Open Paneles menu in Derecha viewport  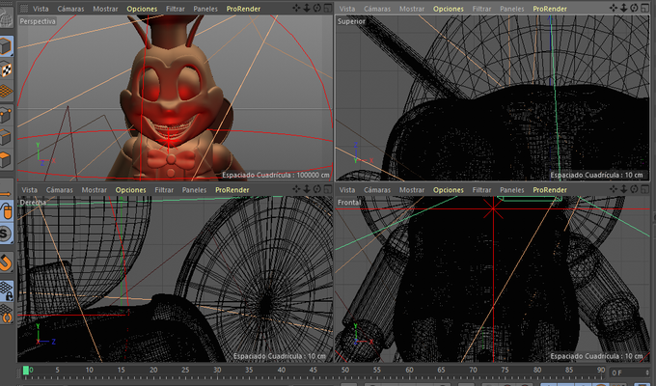(x=194, y=190)
